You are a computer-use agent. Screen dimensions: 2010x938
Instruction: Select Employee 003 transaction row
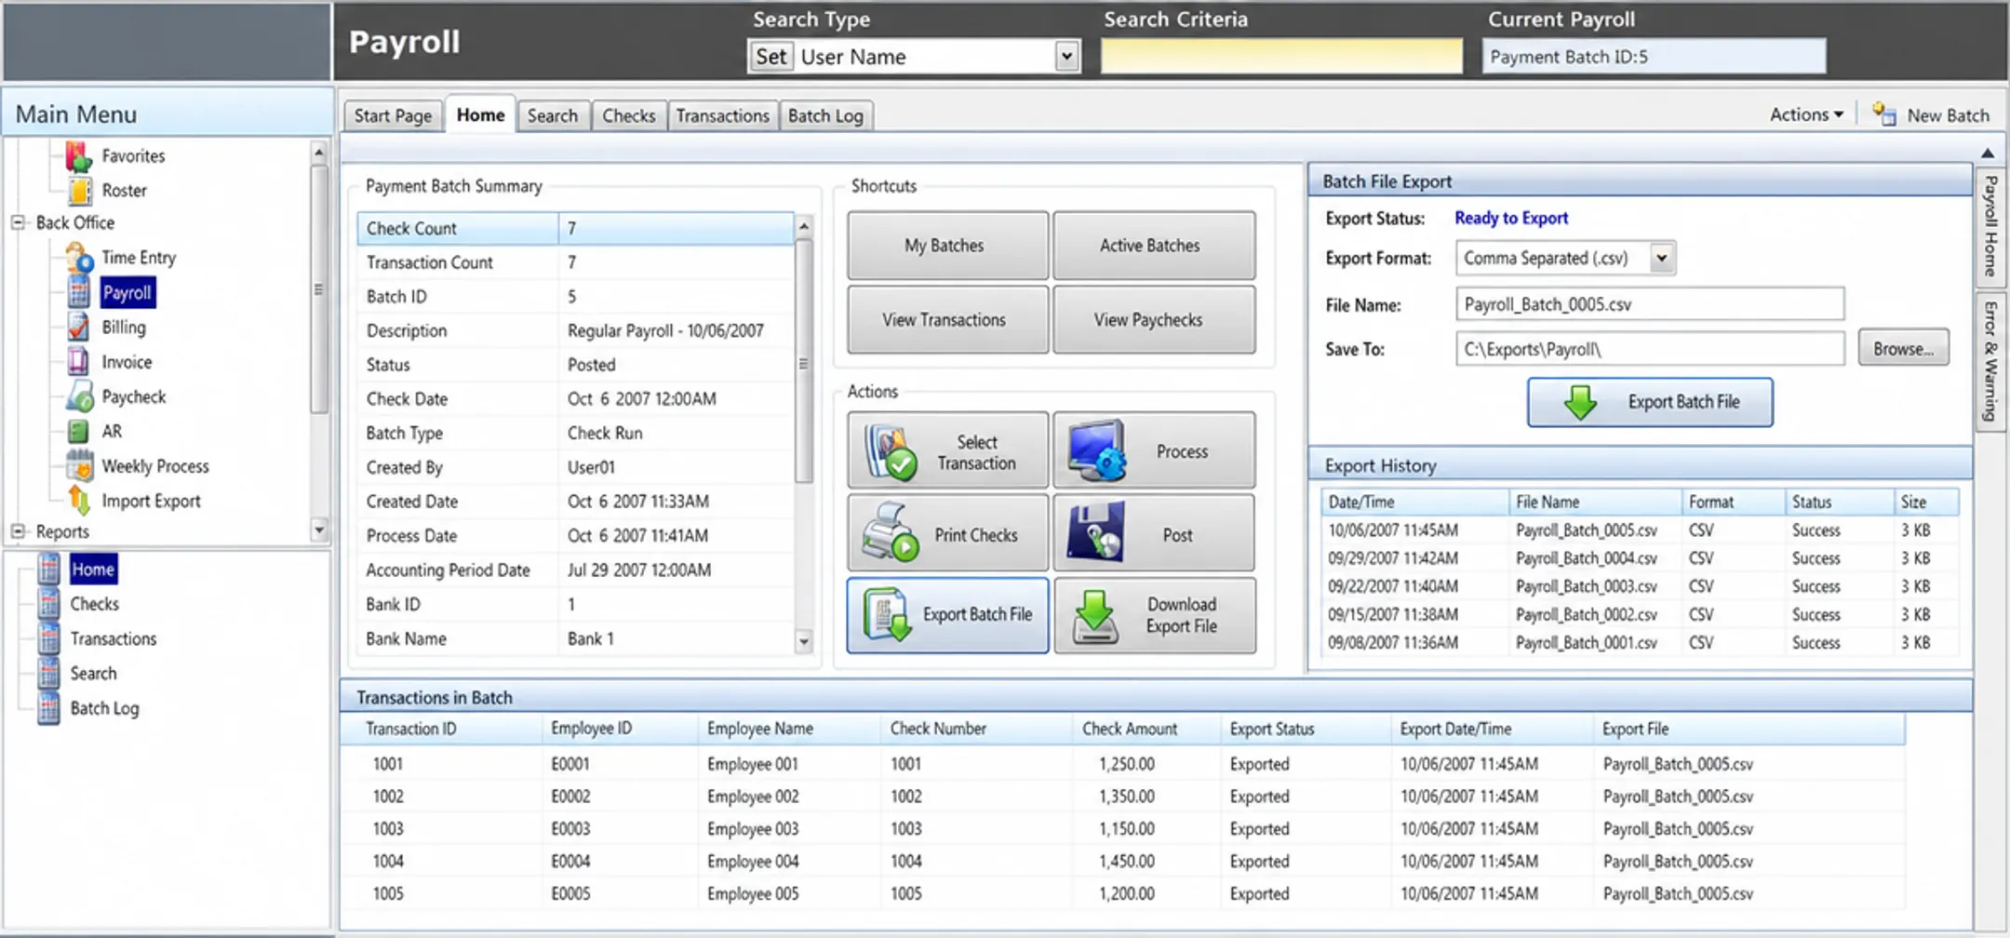[x=1122, y=828]
